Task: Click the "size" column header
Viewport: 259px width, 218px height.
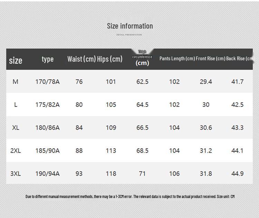Action: pyautogui.click(x=16, y=60)
